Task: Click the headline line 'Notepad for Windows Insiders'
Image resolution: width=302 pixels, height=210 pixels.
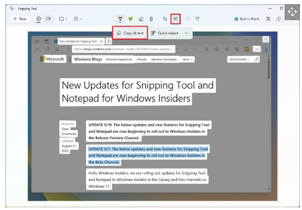Action: coord(126,98)
